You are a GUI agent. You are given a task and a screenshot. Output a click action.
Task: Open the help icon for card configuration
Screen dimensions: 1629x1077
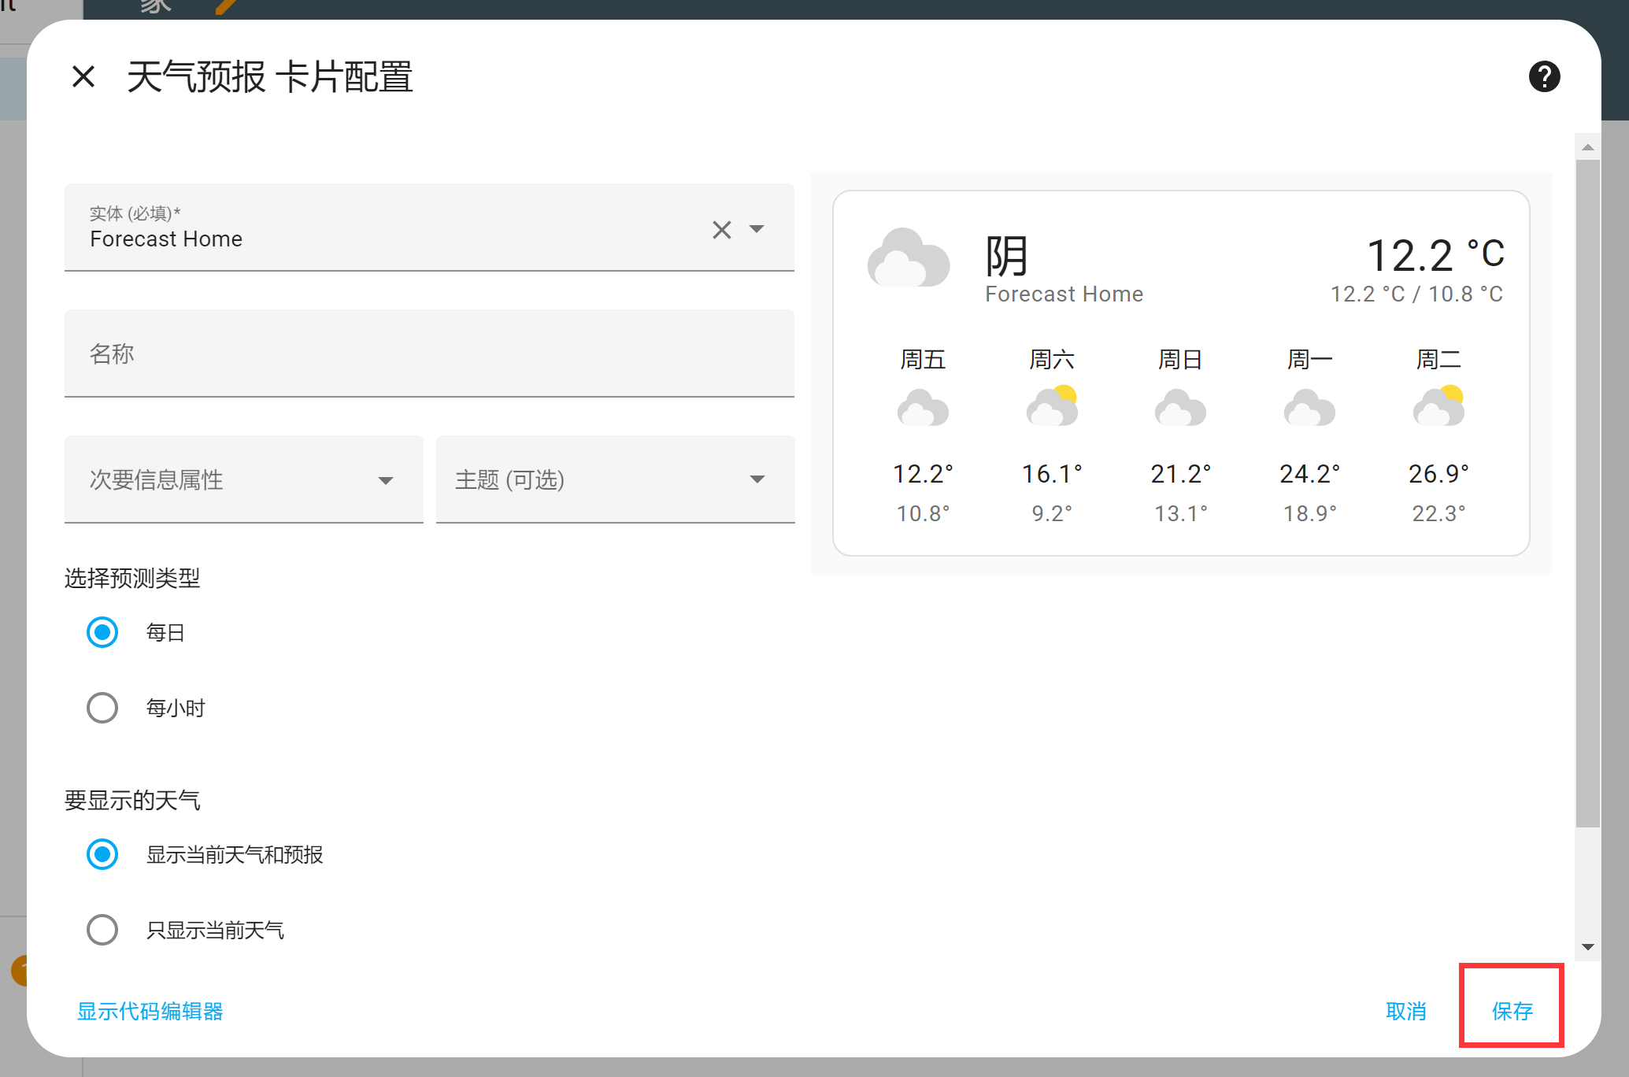click(x=1544, y=76)
